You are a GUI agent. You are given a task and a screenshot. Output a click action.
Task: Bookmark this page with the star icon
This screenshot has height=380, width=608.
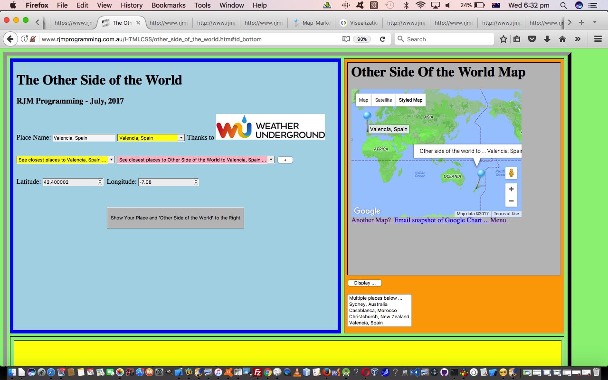pos(503,39)
